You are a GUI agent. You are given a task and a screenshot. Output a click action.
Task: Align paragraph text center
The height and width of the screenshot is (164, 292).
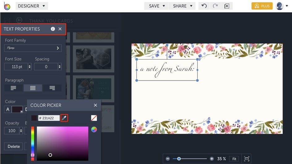(33, 88)
